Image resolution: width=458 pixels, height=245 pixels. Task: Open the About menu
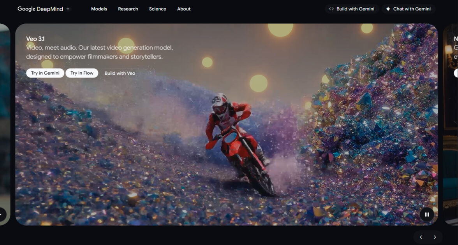tap(184, 9)
